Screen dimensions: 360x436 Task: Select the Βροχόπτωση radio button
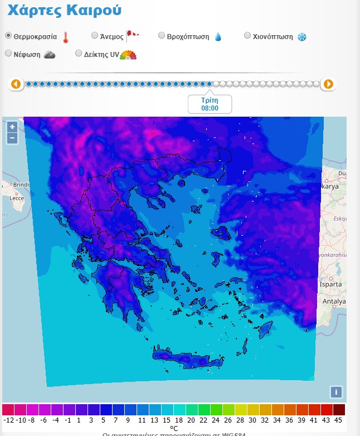(x=162, y=35)
